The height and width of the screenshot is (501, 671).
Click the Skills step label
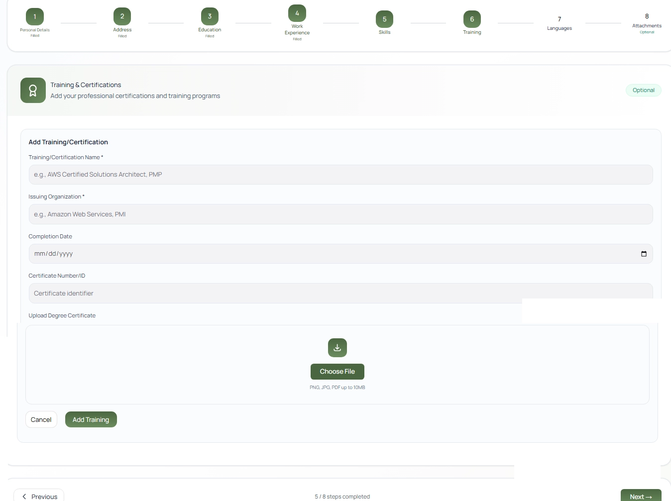pos(384,32)
